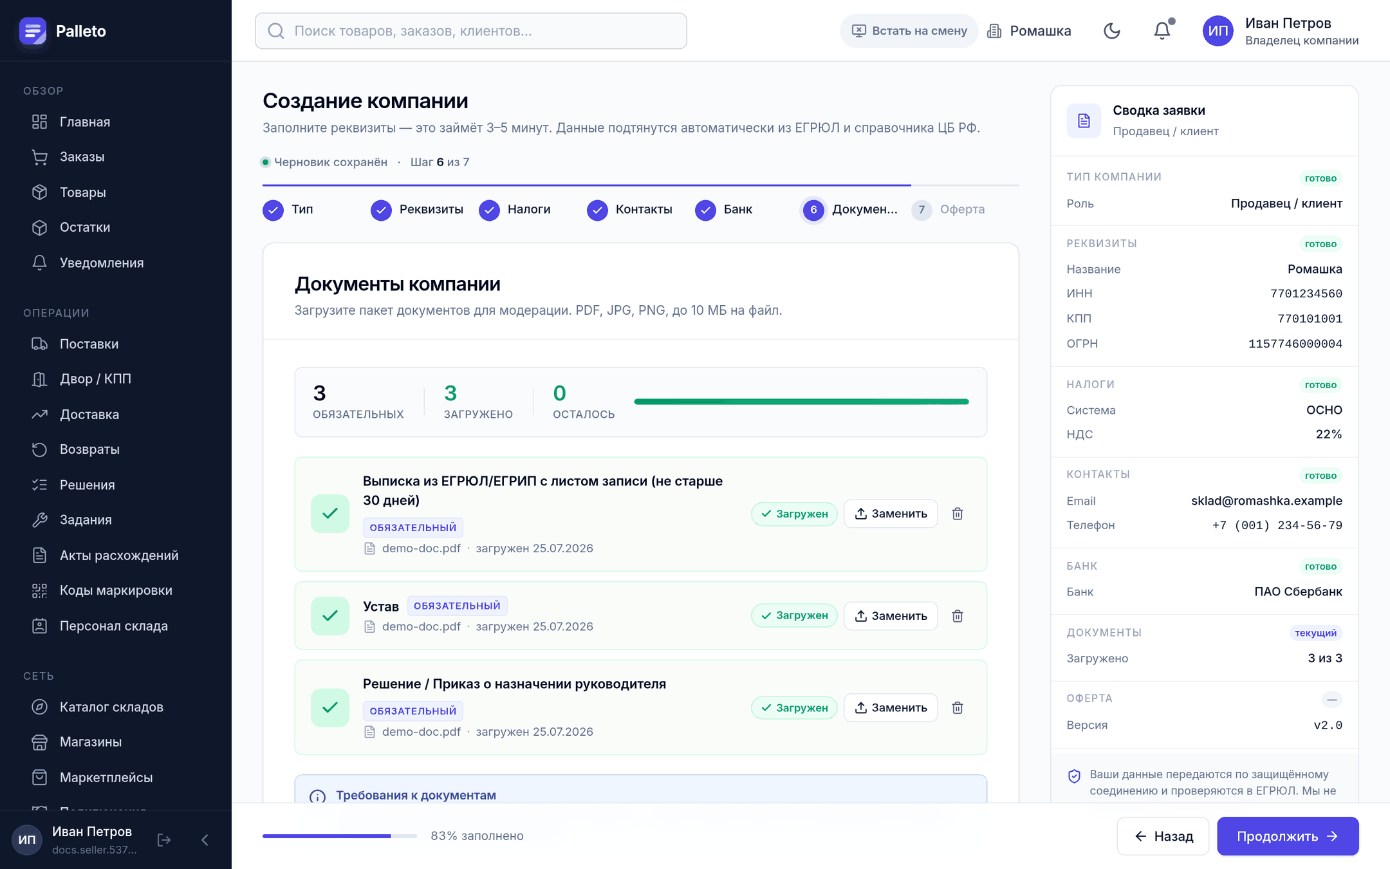The image size is (1390, 869).
Task: Open Уведомления in sidebar
Action: (116, 263)
